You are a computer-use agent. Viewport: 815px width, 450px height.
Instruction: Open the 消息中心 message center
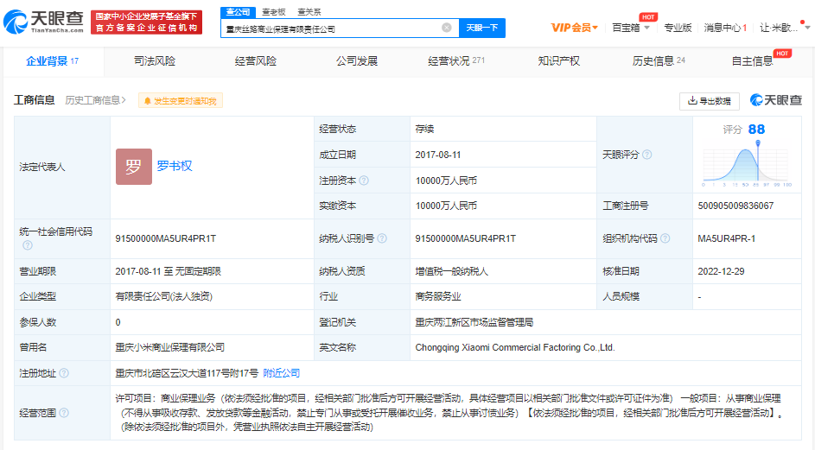pyautogui.click(x=726, y=28)
